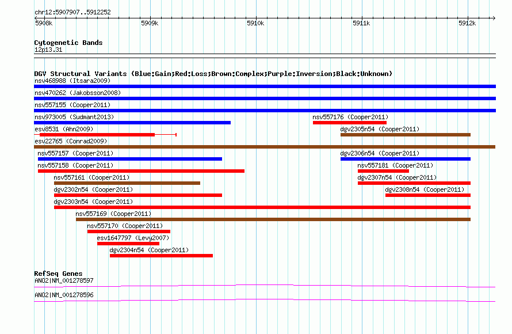Viewport: 512px width, 334px height.
Task: Click the dgv2307n54 red loss bar
Action: click(414, 183)
